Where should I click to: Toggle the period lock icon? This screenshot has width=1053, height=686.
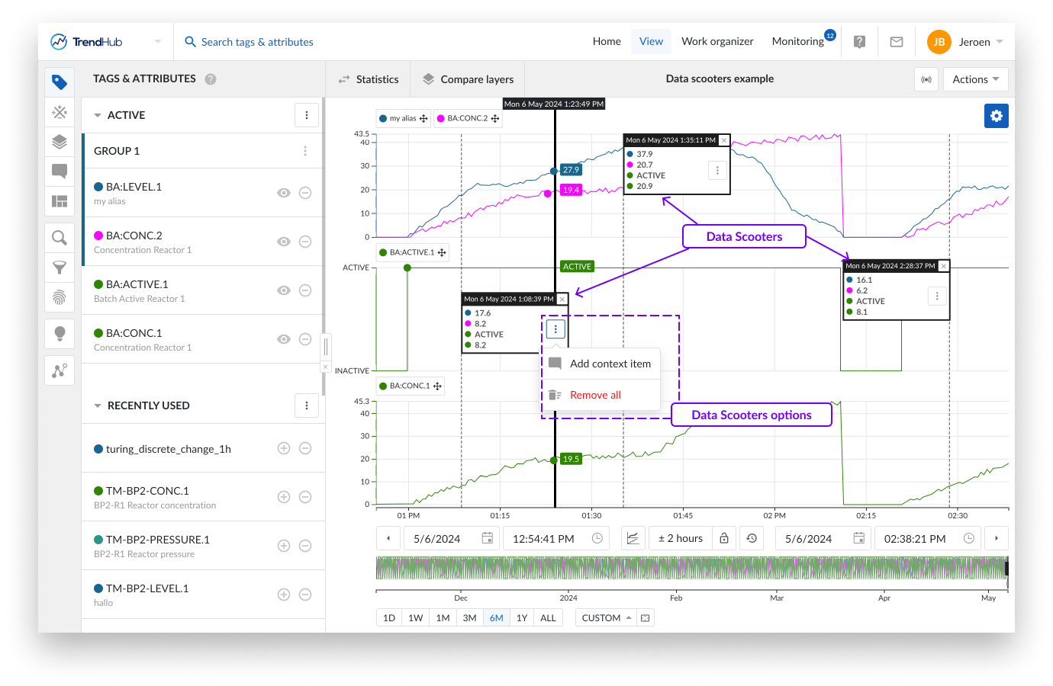[724, 538]
